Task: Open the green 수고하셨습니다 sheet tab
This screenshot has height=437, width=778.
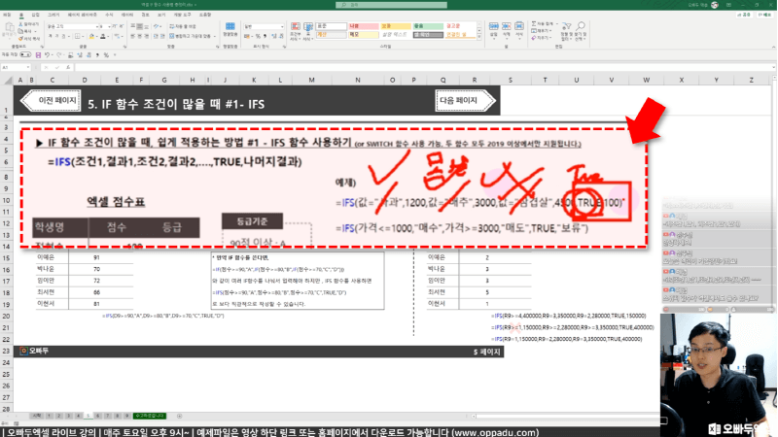Action: coord(150,417)
